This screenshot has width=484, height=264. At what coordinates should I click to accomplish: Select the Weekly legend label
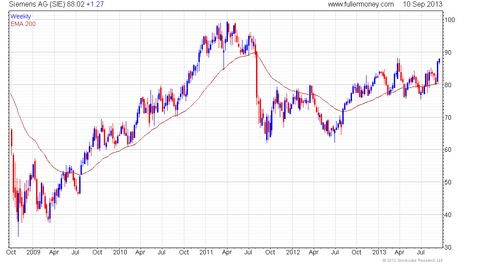(21, 16)
